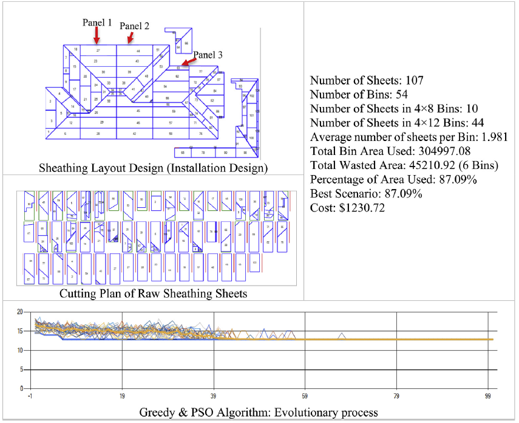Select sheet 44 in the sheathing layout
Screen dimensions: 519x423
pos(138,51)
